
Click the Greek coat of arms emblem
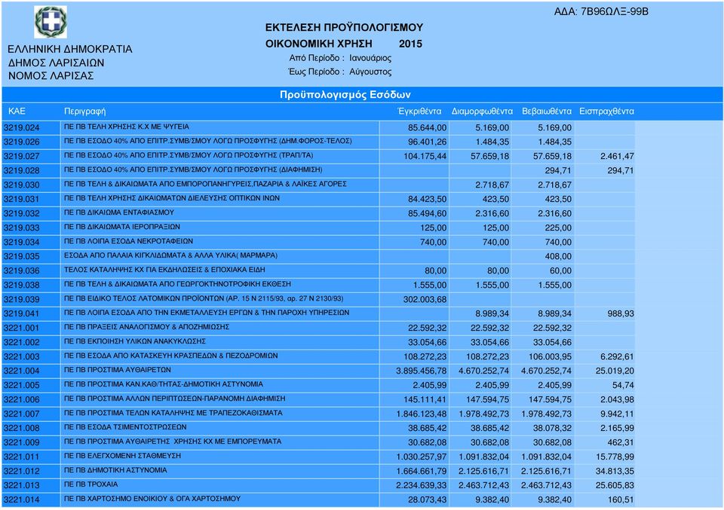(x=51, y=22)
